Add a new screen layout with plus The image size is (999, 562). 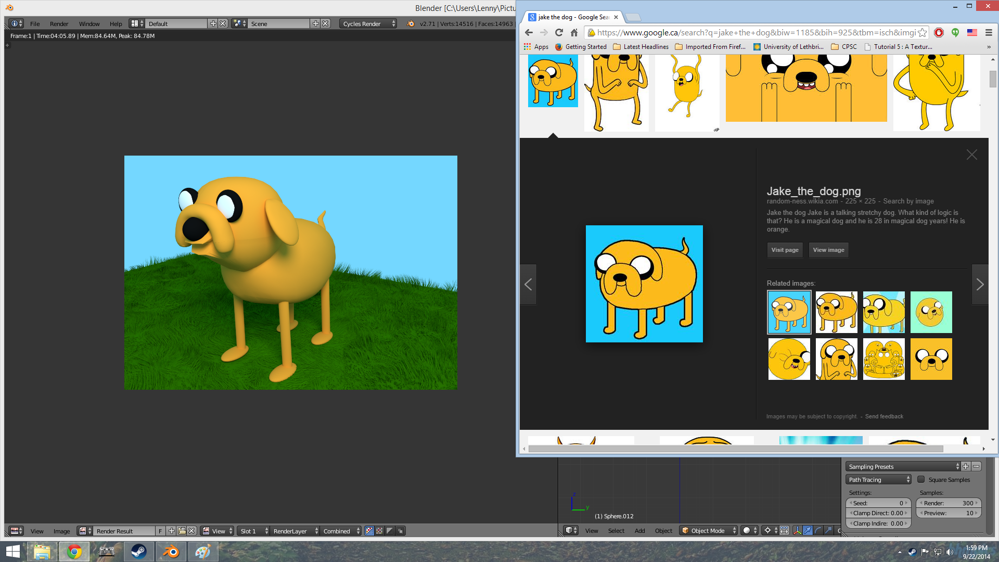tap(213, 23)
